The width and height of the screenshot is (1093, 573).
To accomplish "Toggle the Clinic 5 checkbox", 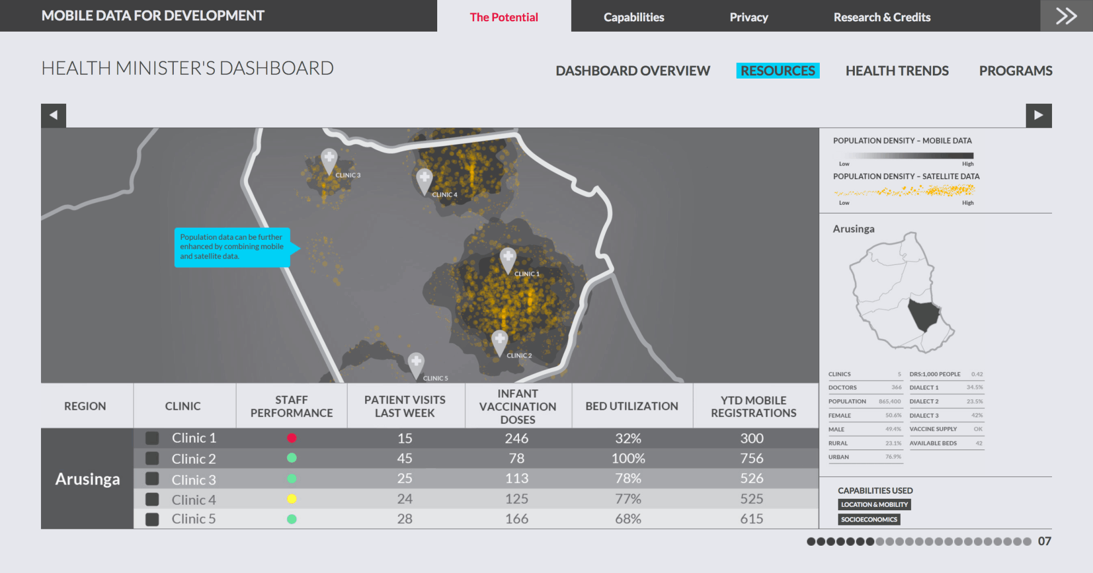I will click(152, 519).
